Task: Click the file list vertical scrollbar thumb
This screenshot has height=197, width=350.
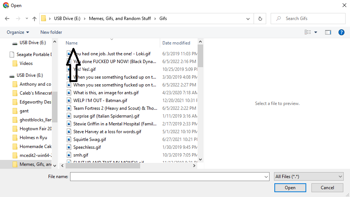Action: [x=200, y=56]
